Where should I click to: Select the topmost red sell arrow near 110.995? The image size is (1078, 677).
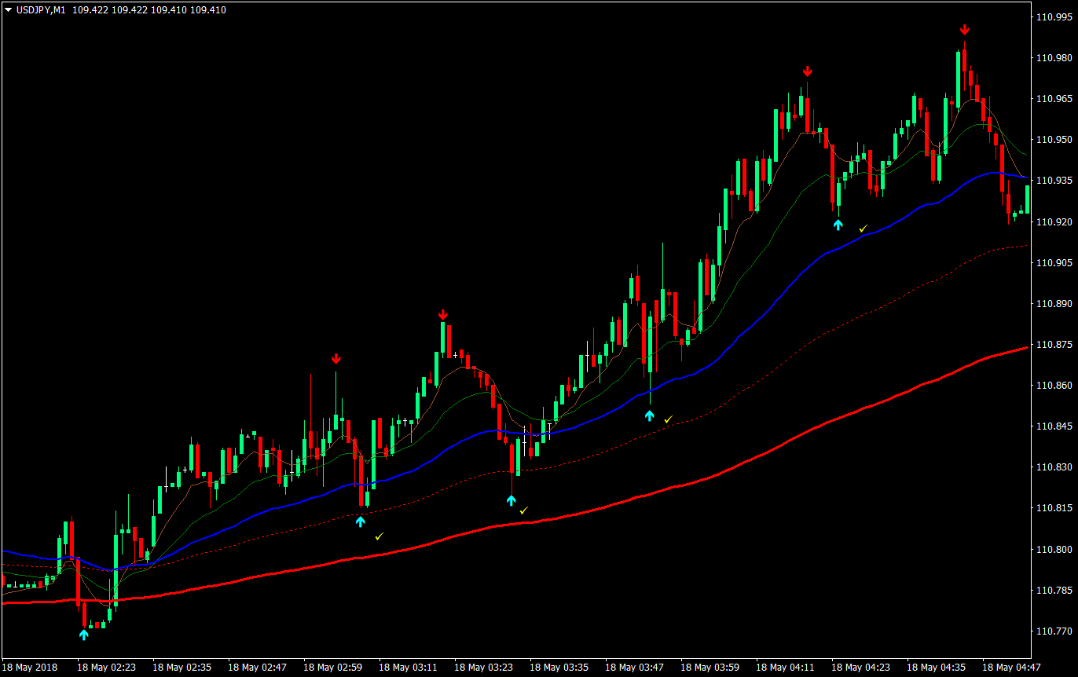pos(965,30)
